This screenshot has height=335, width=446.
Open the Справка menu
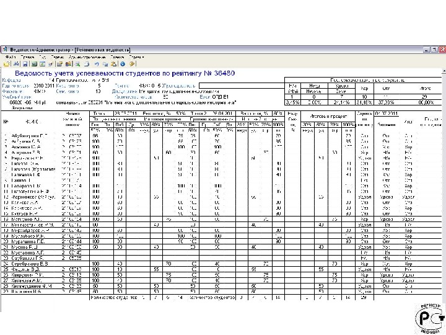click(136, 57)
